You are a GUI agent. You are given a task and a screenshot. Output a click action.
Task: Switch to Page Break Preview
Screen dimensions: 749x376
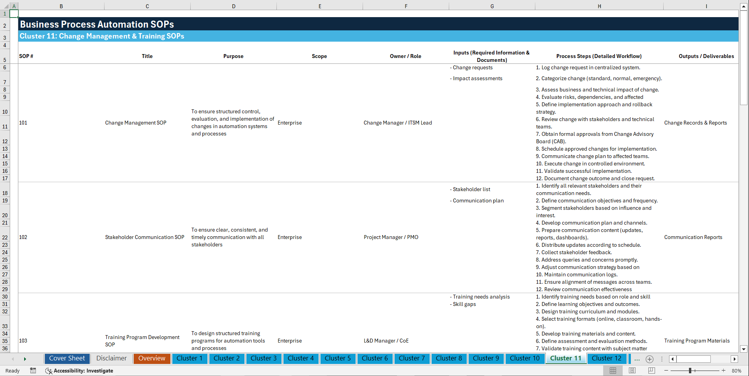click(652, 371)
